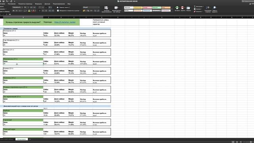Click the Clear eraser icon
The width and height of the screenshot is (254, 143).
(x=195, y=12)
